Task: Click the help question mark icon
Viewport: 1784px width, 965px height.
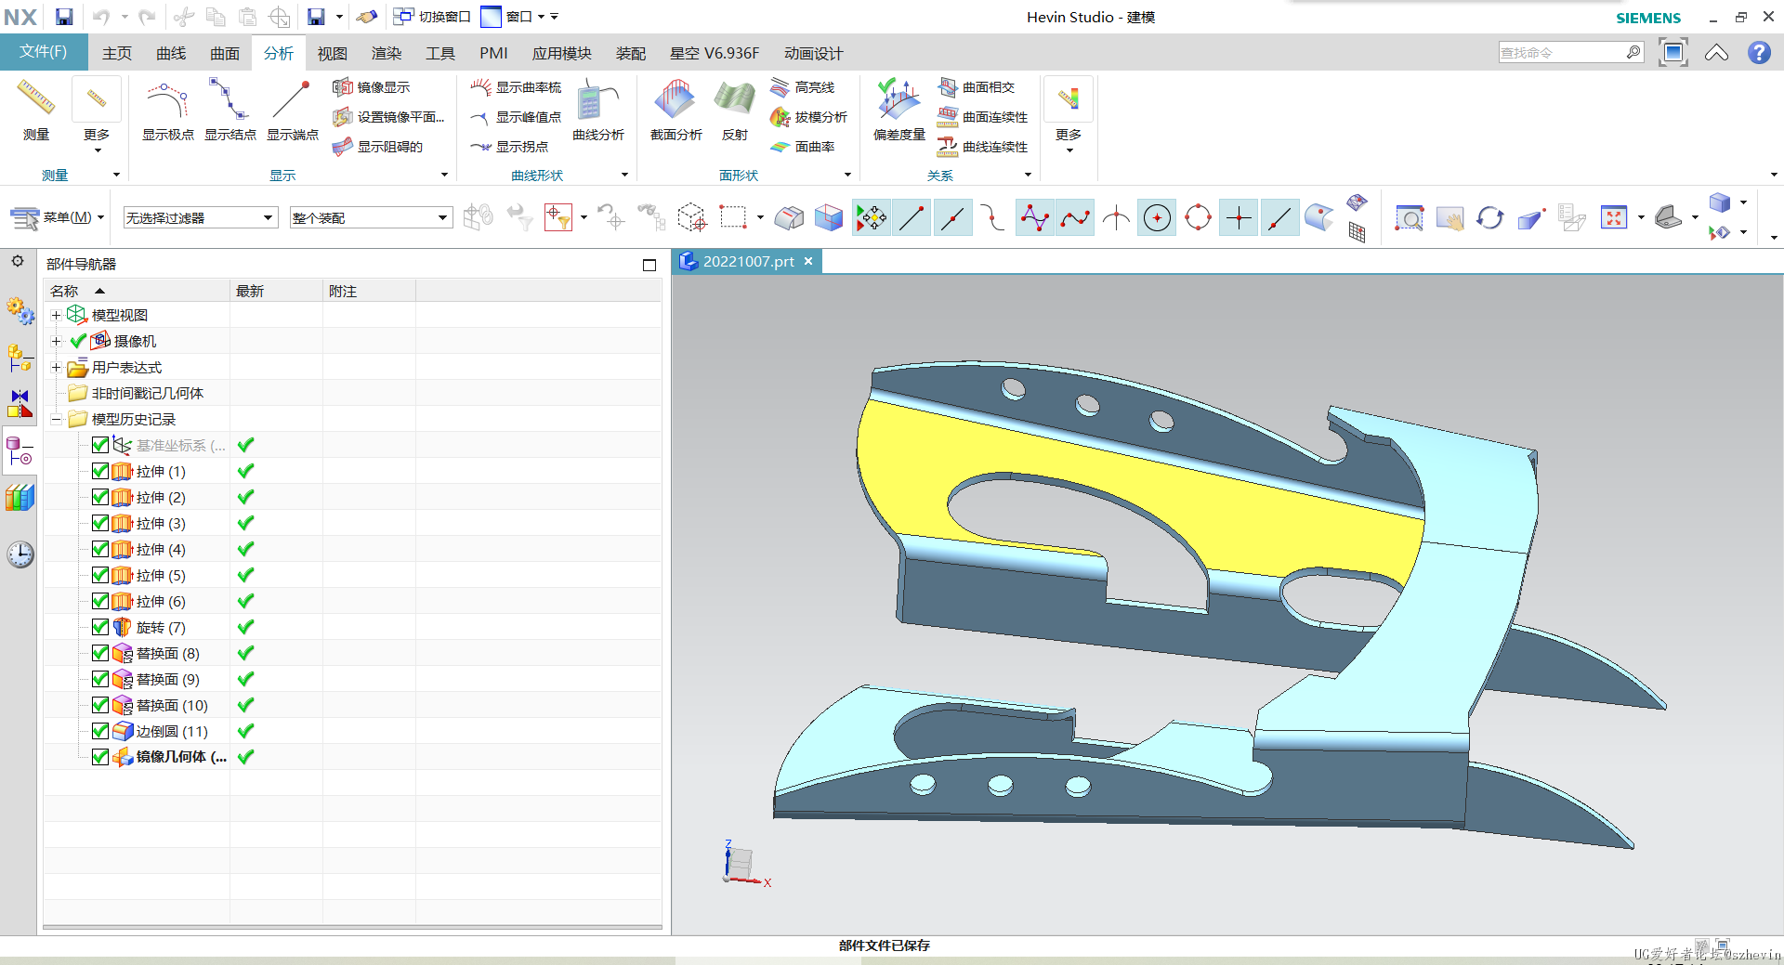Action: [x=1759, y=53]
